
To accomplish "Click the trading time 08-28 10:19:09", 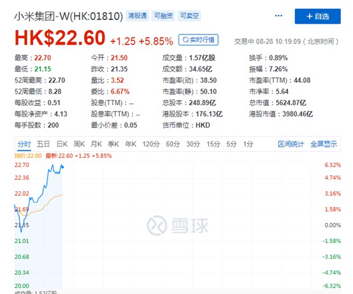I will 278,41.
